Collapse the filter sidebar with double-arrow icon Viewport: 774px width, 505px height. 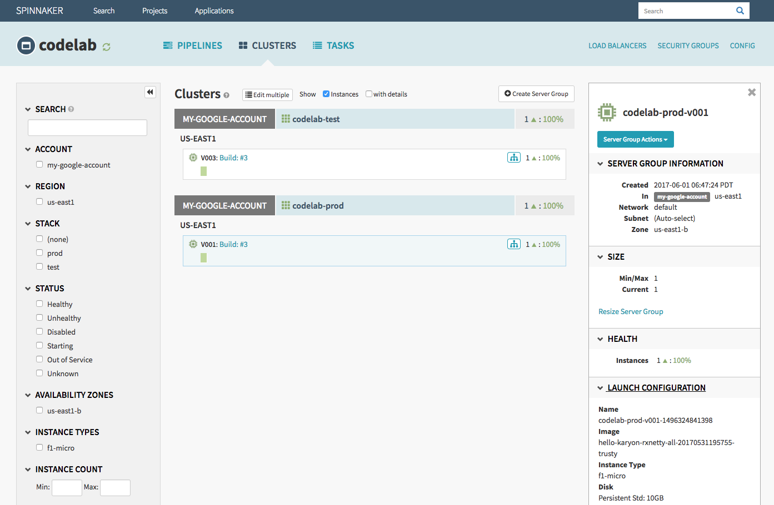(x=150, y=92)
